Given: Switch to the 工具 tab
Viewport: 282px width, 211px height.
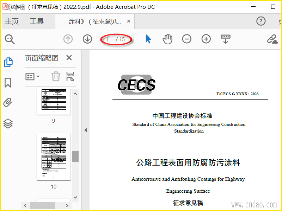Looking at the screenshot, I should point(37,21).
